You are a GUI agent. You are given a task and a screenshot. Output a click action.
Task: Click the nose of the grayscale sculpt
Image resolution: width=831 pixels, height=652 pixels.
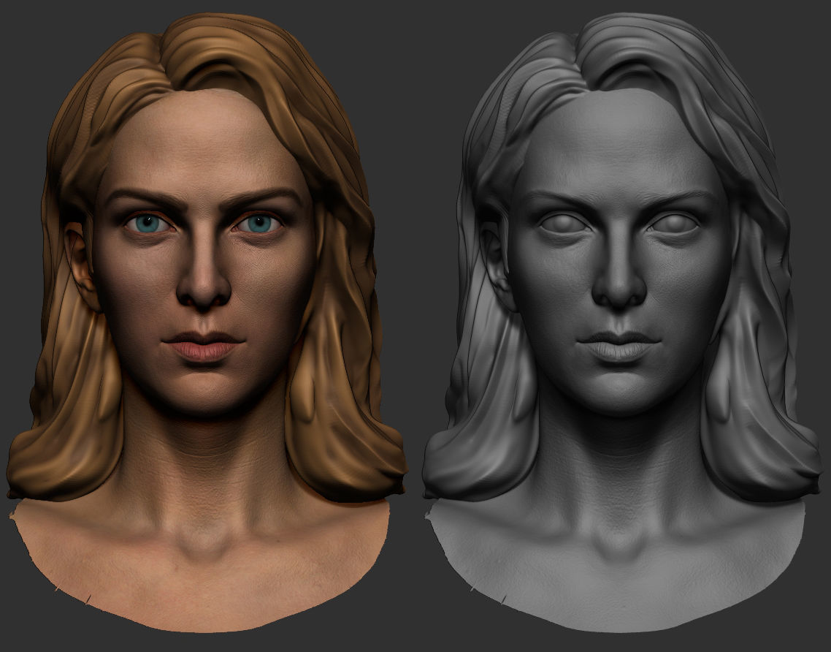click(619, 292)
